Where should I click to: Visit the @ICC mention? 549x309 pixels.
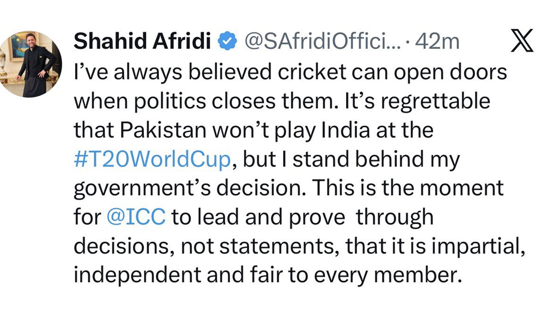pyautogui.click(x=136, y=217)
